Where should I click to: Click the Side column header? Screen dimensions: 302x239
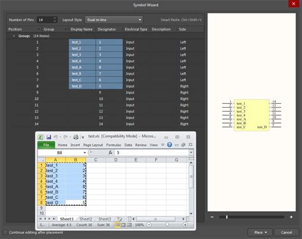point(182,29)
